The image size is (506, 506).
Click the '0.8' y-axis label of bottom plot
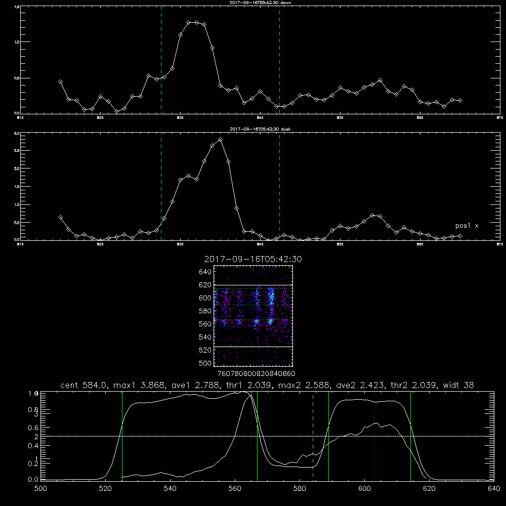point(33,410)
